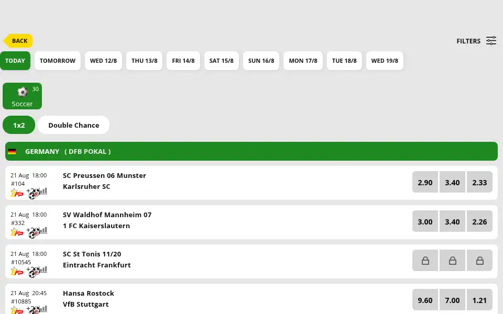Click locked away-win odds for Eintracht Frankfurt
The height and width of the screenshot is (314, 503).
pyautogui.click(x=479, y=261)
